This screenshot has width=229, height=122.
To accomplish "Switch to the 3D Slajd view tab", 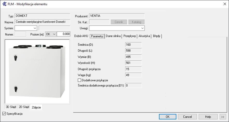I will tap(11, 107).
